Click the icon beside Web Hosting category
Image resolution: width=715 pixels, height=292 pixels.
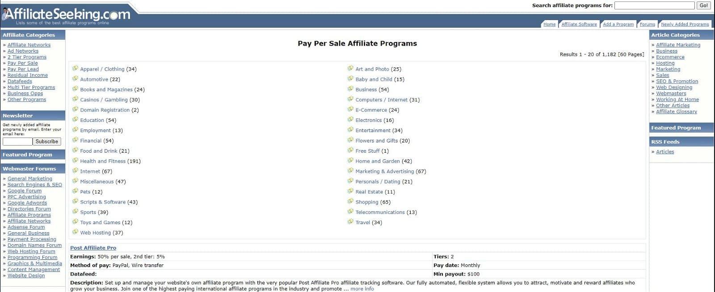[75, 232]
